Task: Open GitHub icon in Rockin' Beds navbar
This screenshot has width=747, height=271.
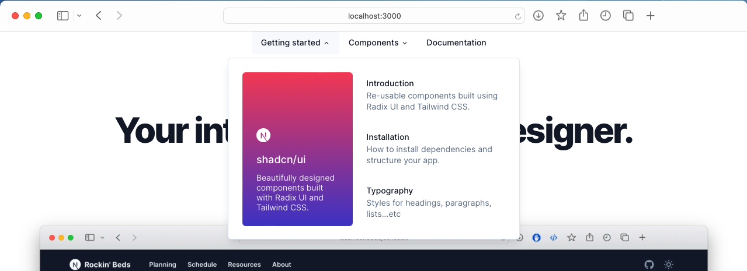Action: click(649, 265)
